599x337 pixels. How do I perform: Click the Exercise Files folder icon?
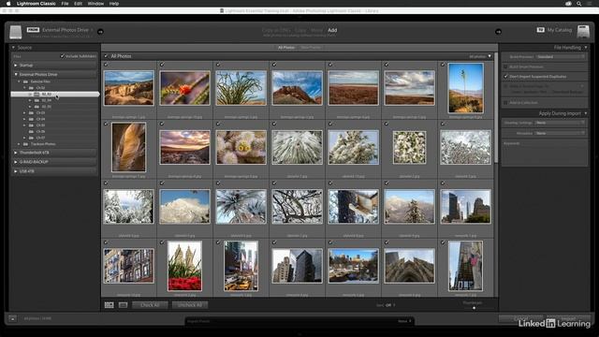click(25, 81)
